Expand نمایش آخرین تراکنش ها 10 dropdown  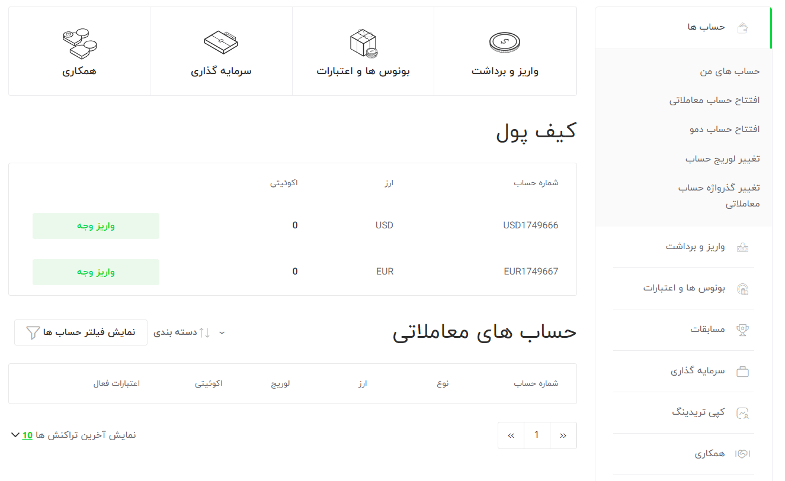pyautogui.click(x=73, y=435)
